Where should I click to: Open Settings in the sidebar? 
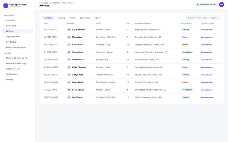[x=18, y=80]
